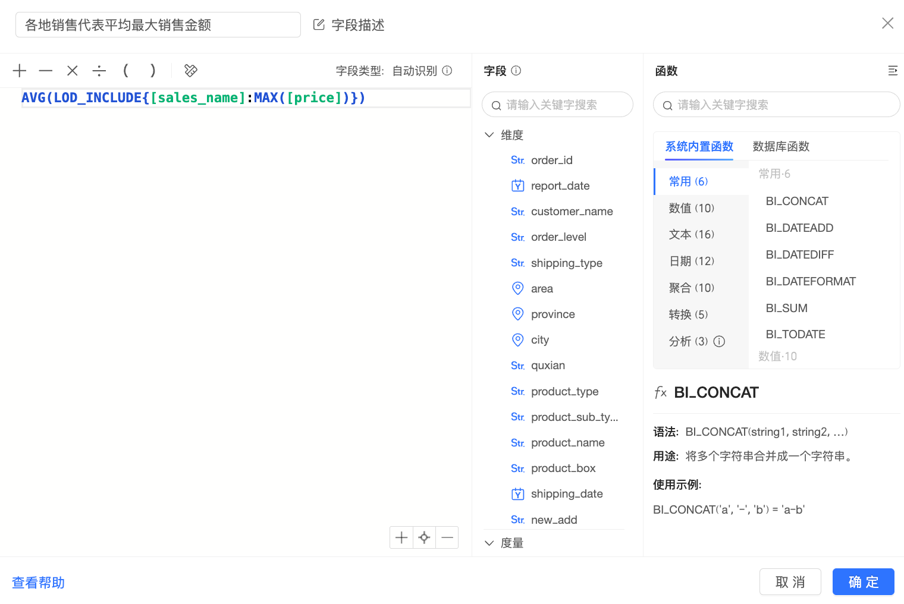Select 转换 (5) function category
This screenshot has width=904, height=604.
point(701,314)
